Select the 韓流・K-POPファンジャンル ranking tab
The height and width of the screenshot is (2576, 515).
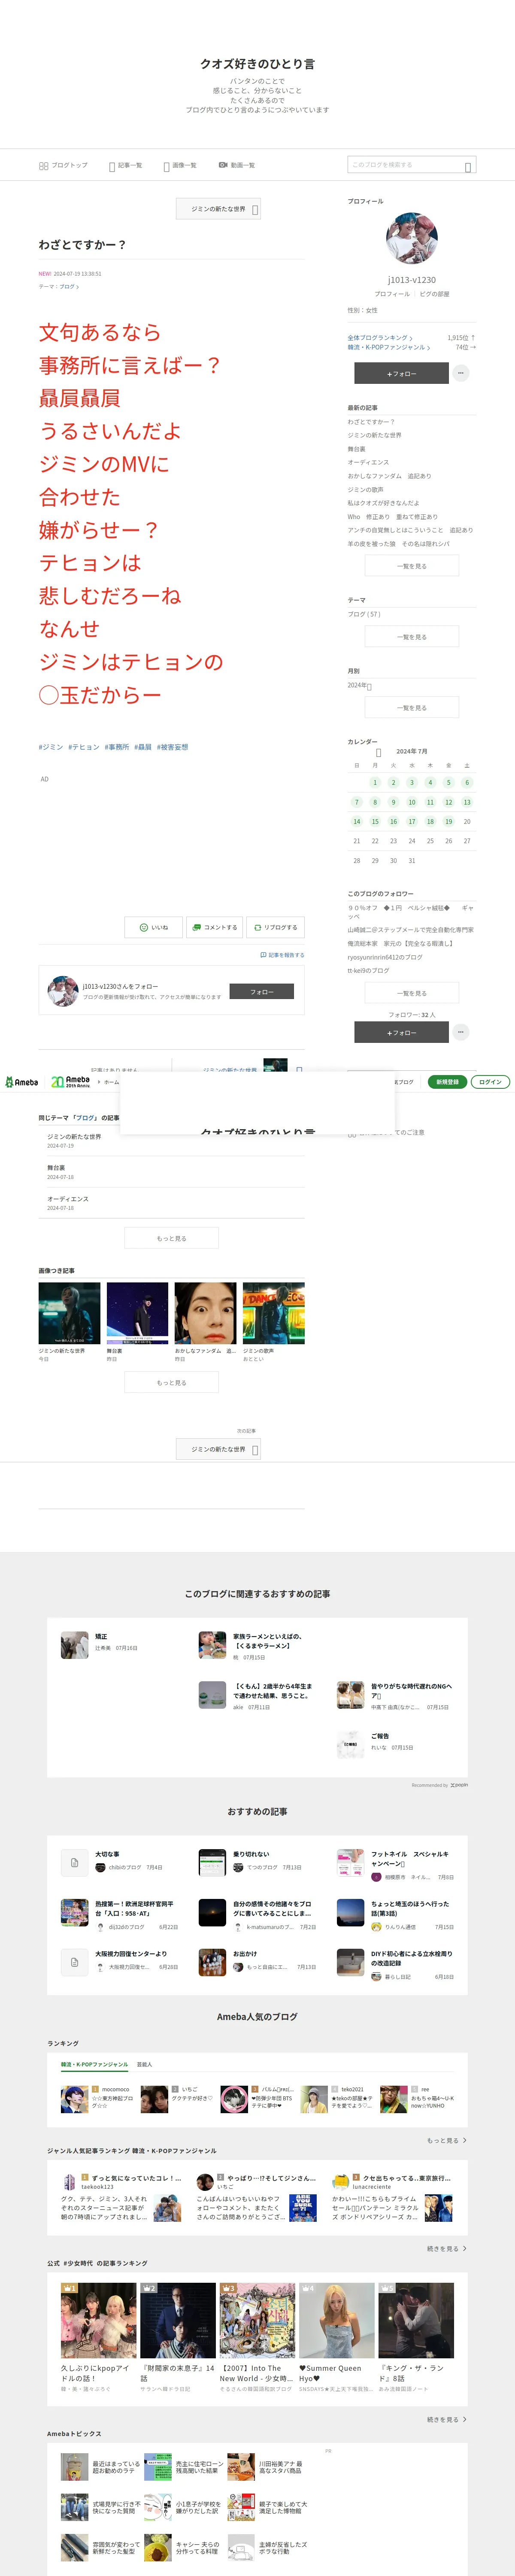click(x=95, y=2065)
